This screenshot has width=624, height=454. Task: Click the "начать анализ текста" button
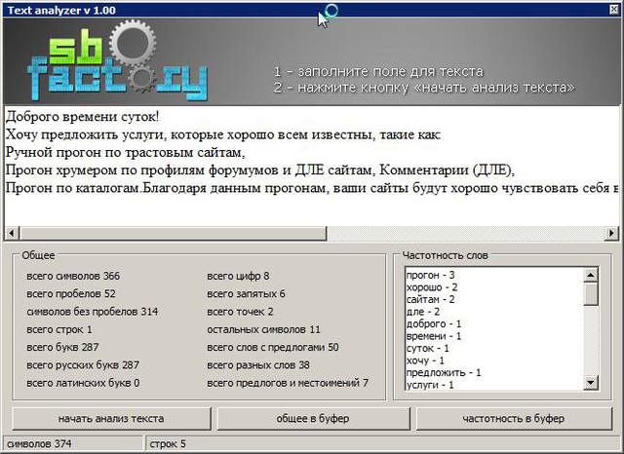pos(110,418)
